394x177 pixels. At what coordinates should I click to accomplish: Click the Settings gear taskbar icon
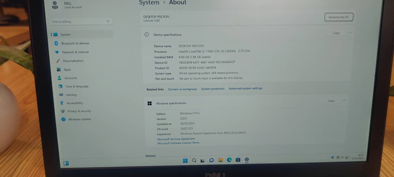click(x=247, y=160)
